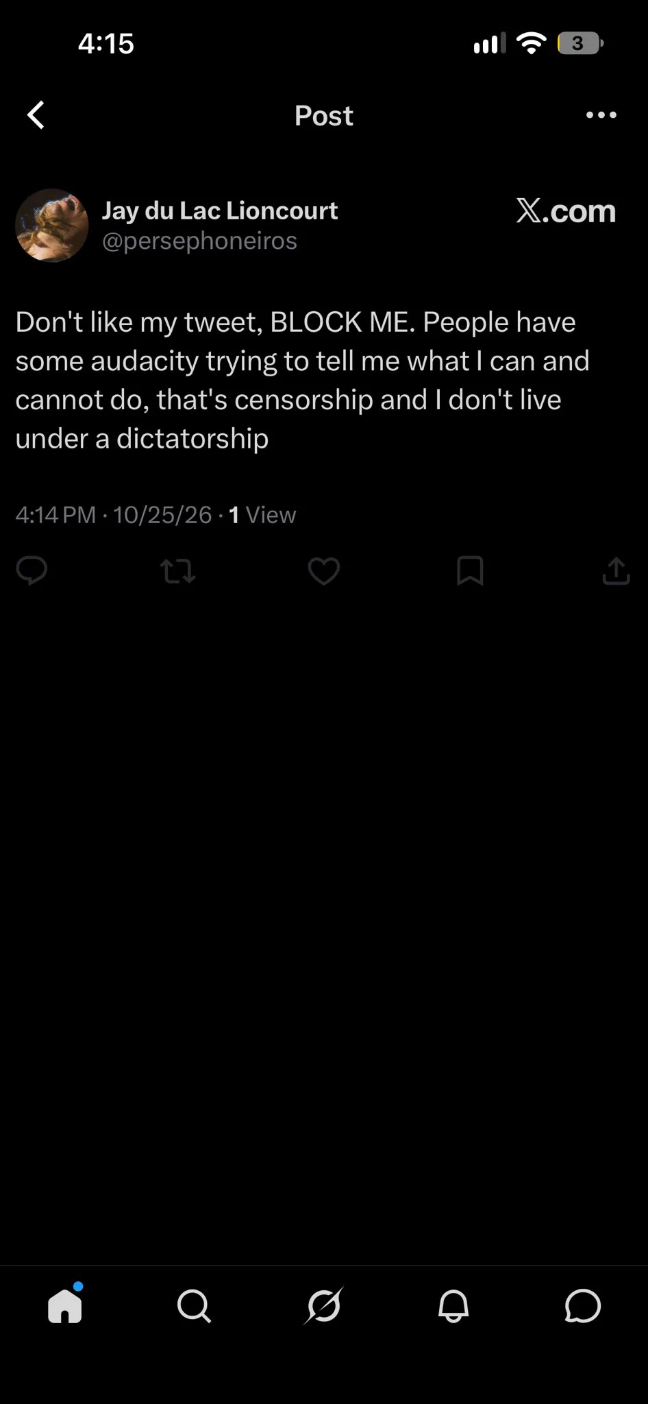Open the Home tab in the bottom bar
648x1404 pixels.
pyautogui.click(x=65, y=1305)
